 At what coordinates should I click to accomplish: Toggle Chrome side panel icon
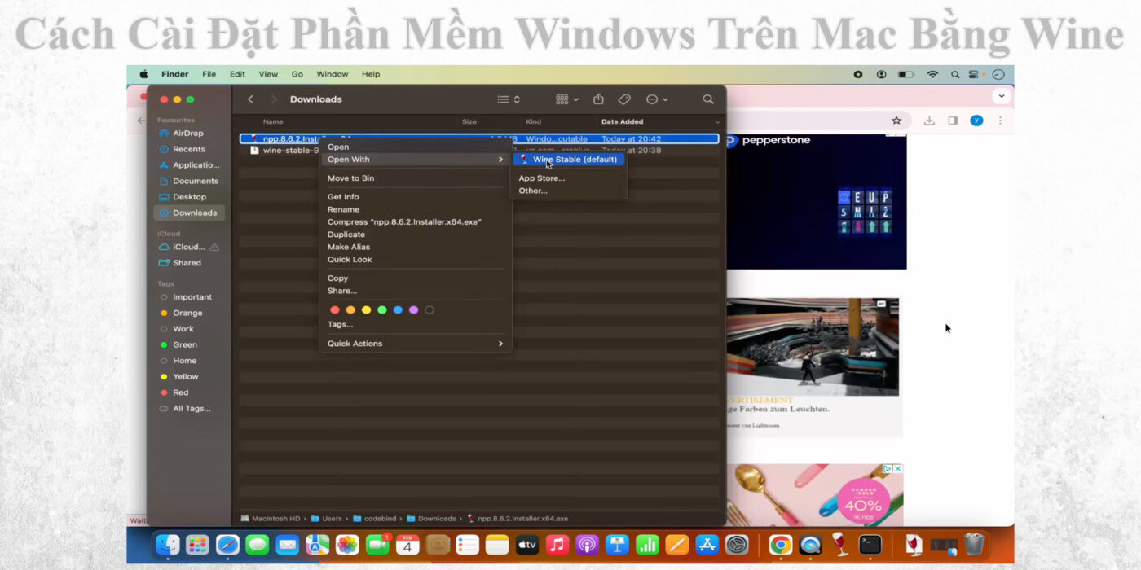953,121
